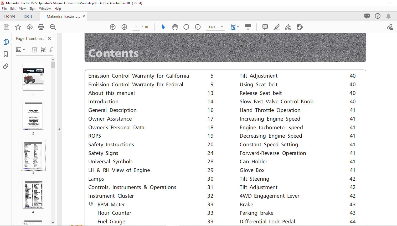Activate the Hand pan tool
Screen dimensions: 397x226
tap(175, 27)
